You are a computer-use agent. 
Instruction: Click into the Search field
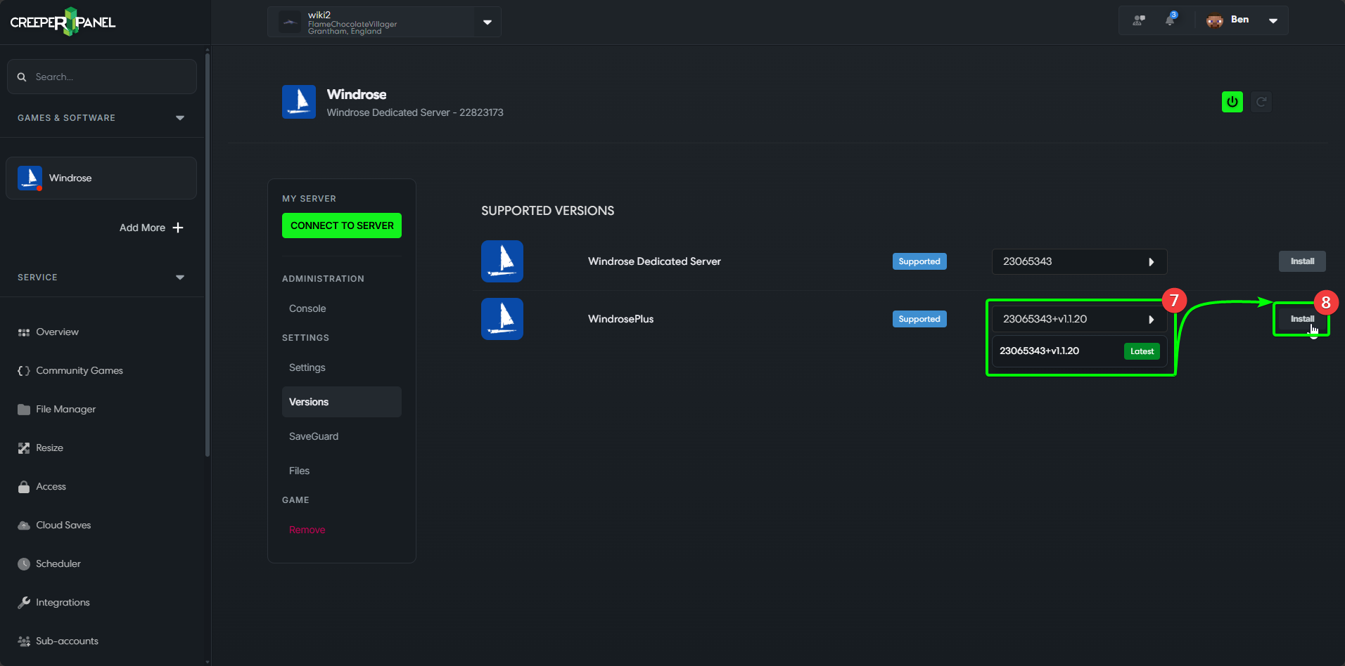(102, 77)
